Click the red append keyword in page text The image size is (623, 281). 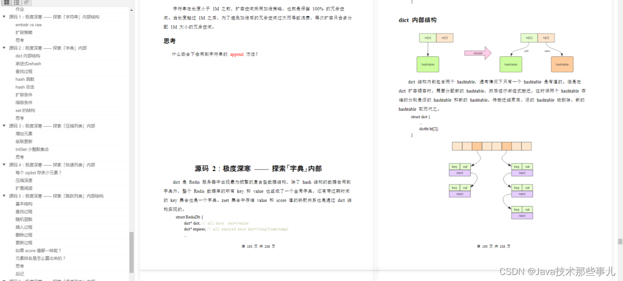(237, 54)
